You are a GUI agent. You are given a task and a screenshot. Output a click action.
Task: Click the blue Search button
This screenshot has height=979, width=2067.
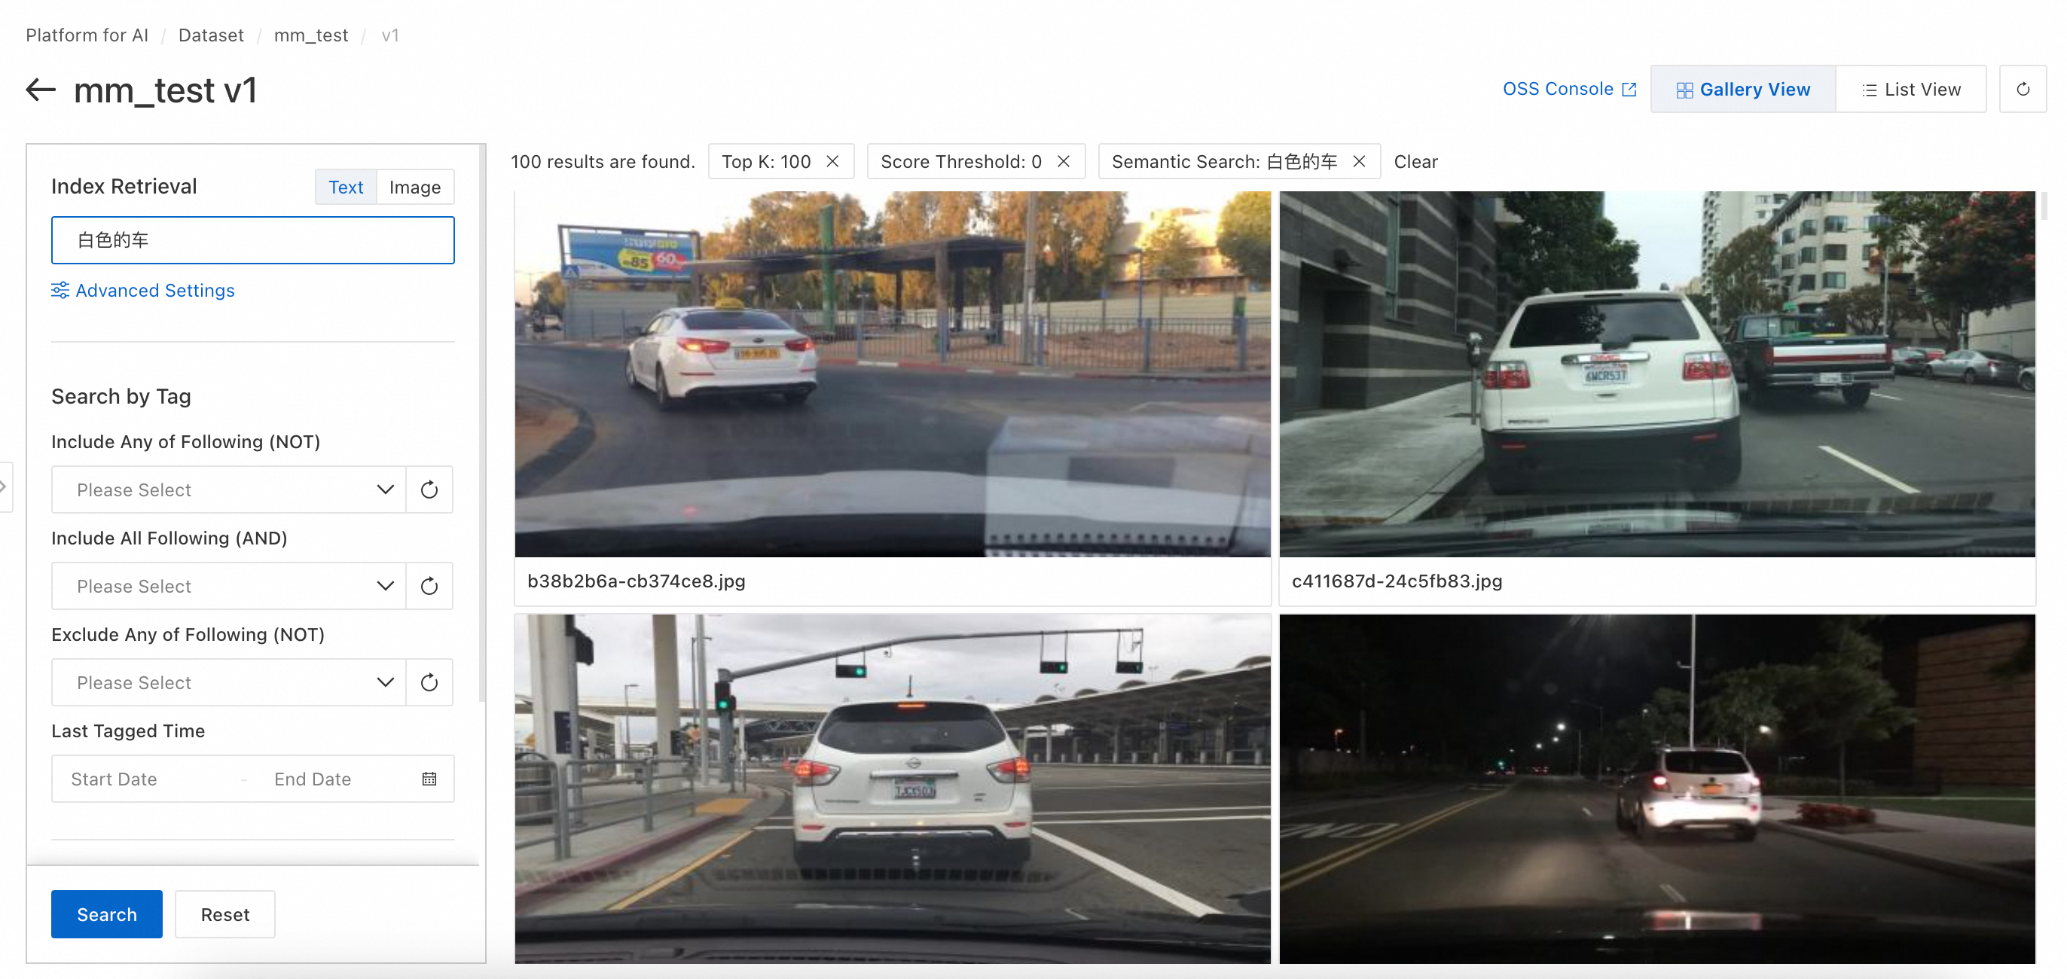click(107, 914)
